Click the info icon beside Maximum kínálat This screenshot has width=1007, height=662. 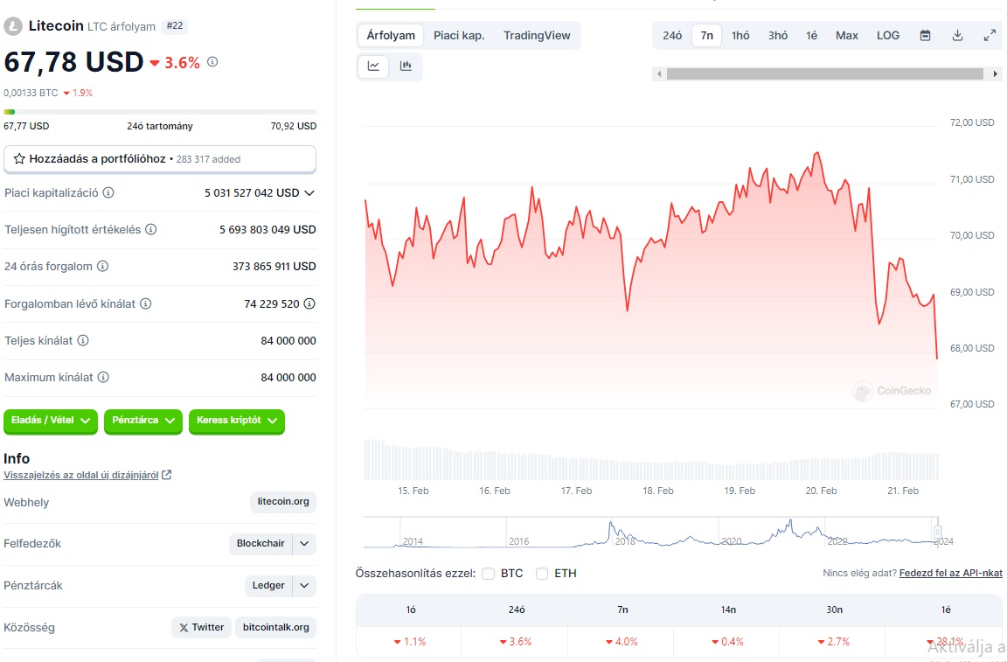103,377
